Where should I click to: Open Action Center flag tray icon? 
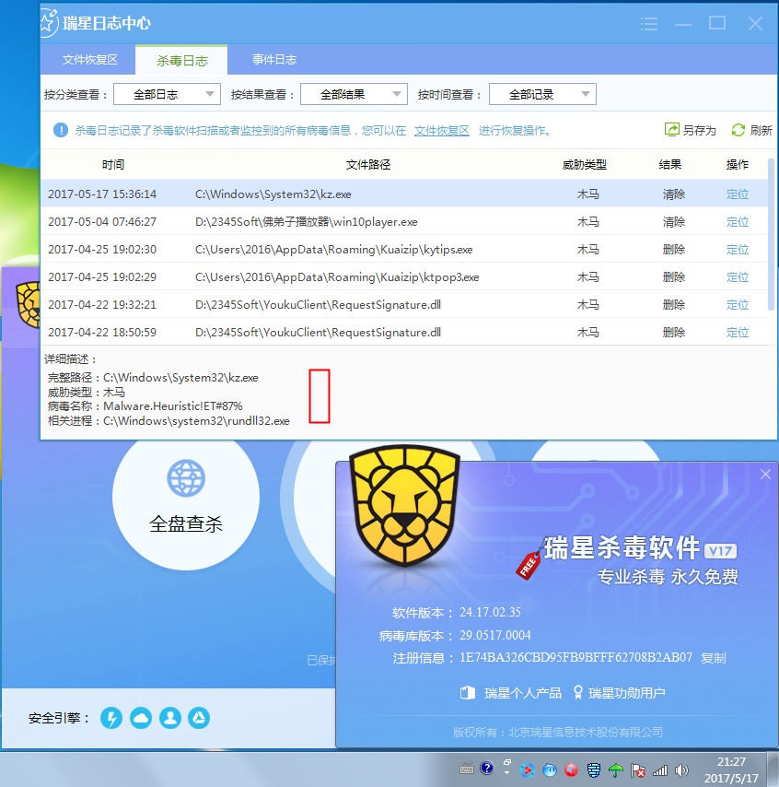click(x=638, y=769)
